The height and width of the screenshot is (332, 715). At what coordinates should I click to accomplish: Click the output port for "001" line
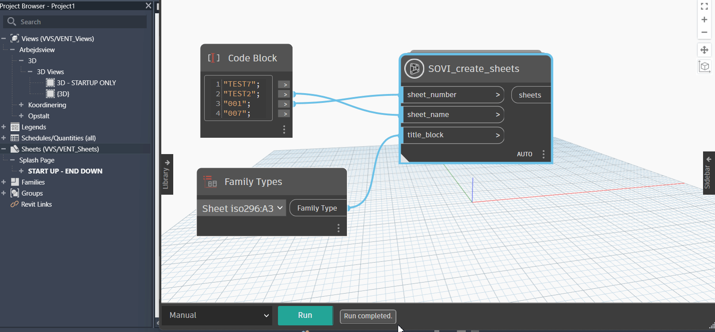284,104
